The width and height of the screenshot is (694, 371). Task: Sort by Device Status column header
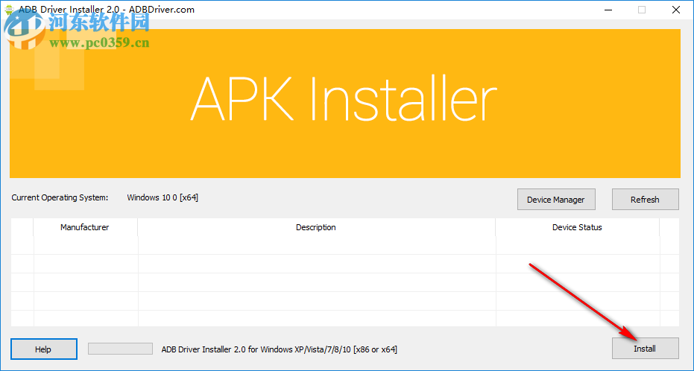coord(577,227)
